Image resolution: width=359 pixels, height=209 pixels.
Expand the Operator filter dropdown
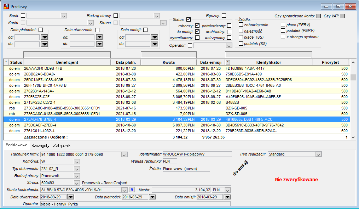click(x=229, y=46)
